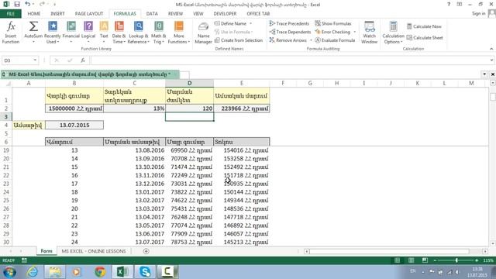
Task: Open Lookup & Reference functions menu
Action: click(138, 33)
